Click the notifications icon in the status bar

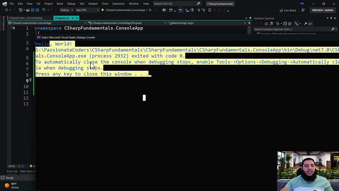[3, 178]
